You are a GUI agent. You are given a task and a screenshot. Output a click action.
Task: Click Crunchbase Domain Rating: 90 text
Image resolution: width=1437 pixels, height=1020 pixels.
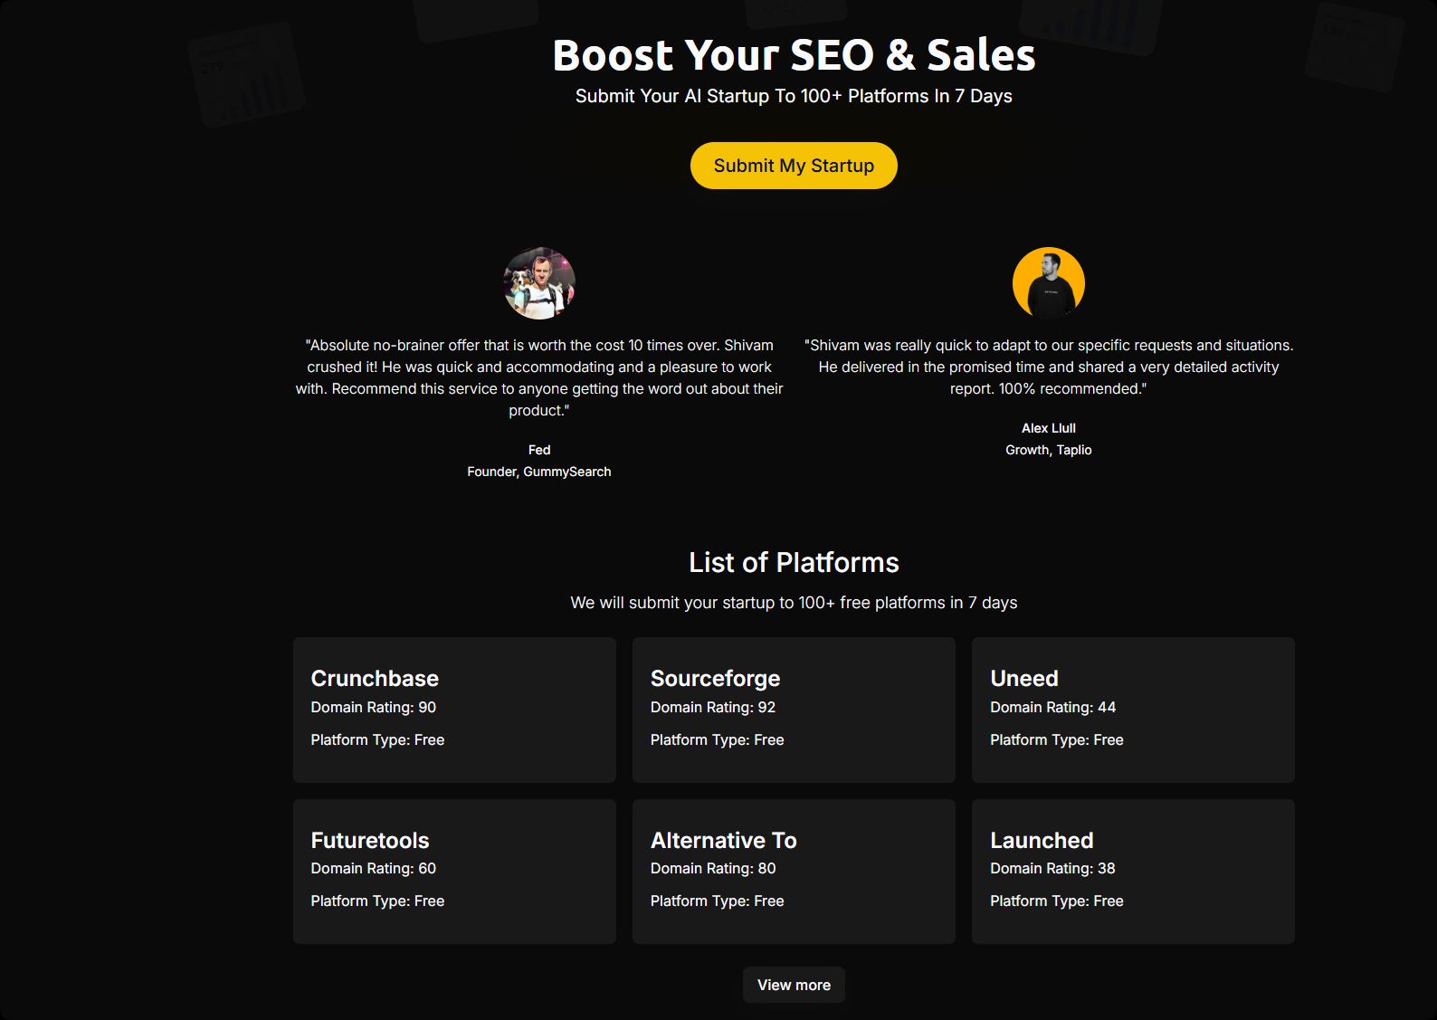pyautogui.click(x=374, y=708)
